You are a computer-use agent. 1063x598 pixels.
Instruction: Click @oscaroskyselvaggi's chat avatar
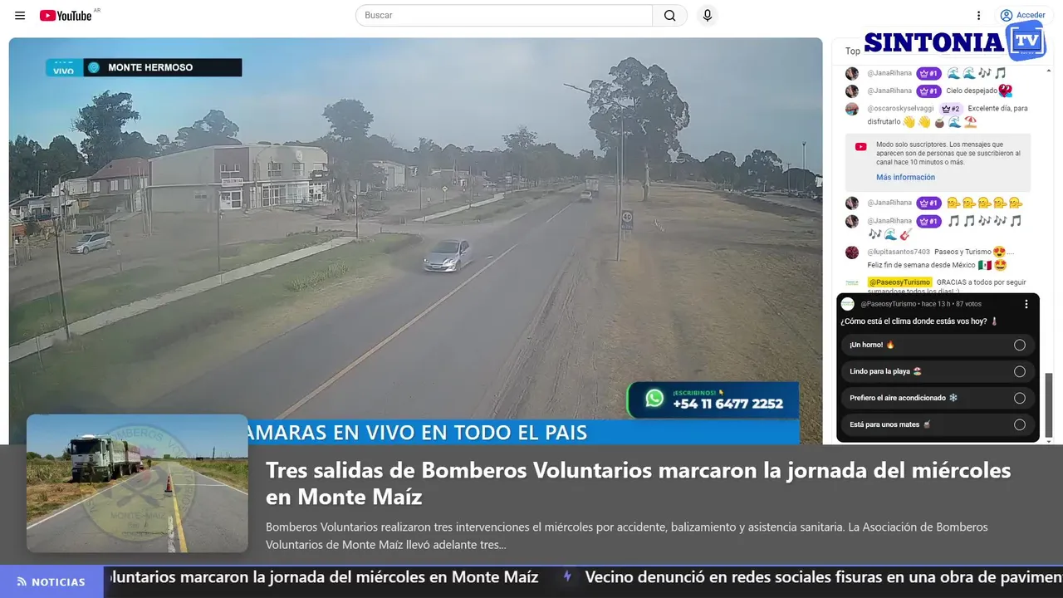852,109
